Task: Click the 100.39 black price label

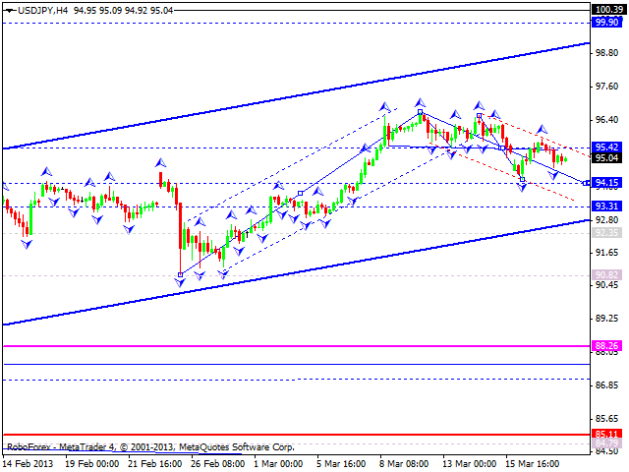Action: 608,9
